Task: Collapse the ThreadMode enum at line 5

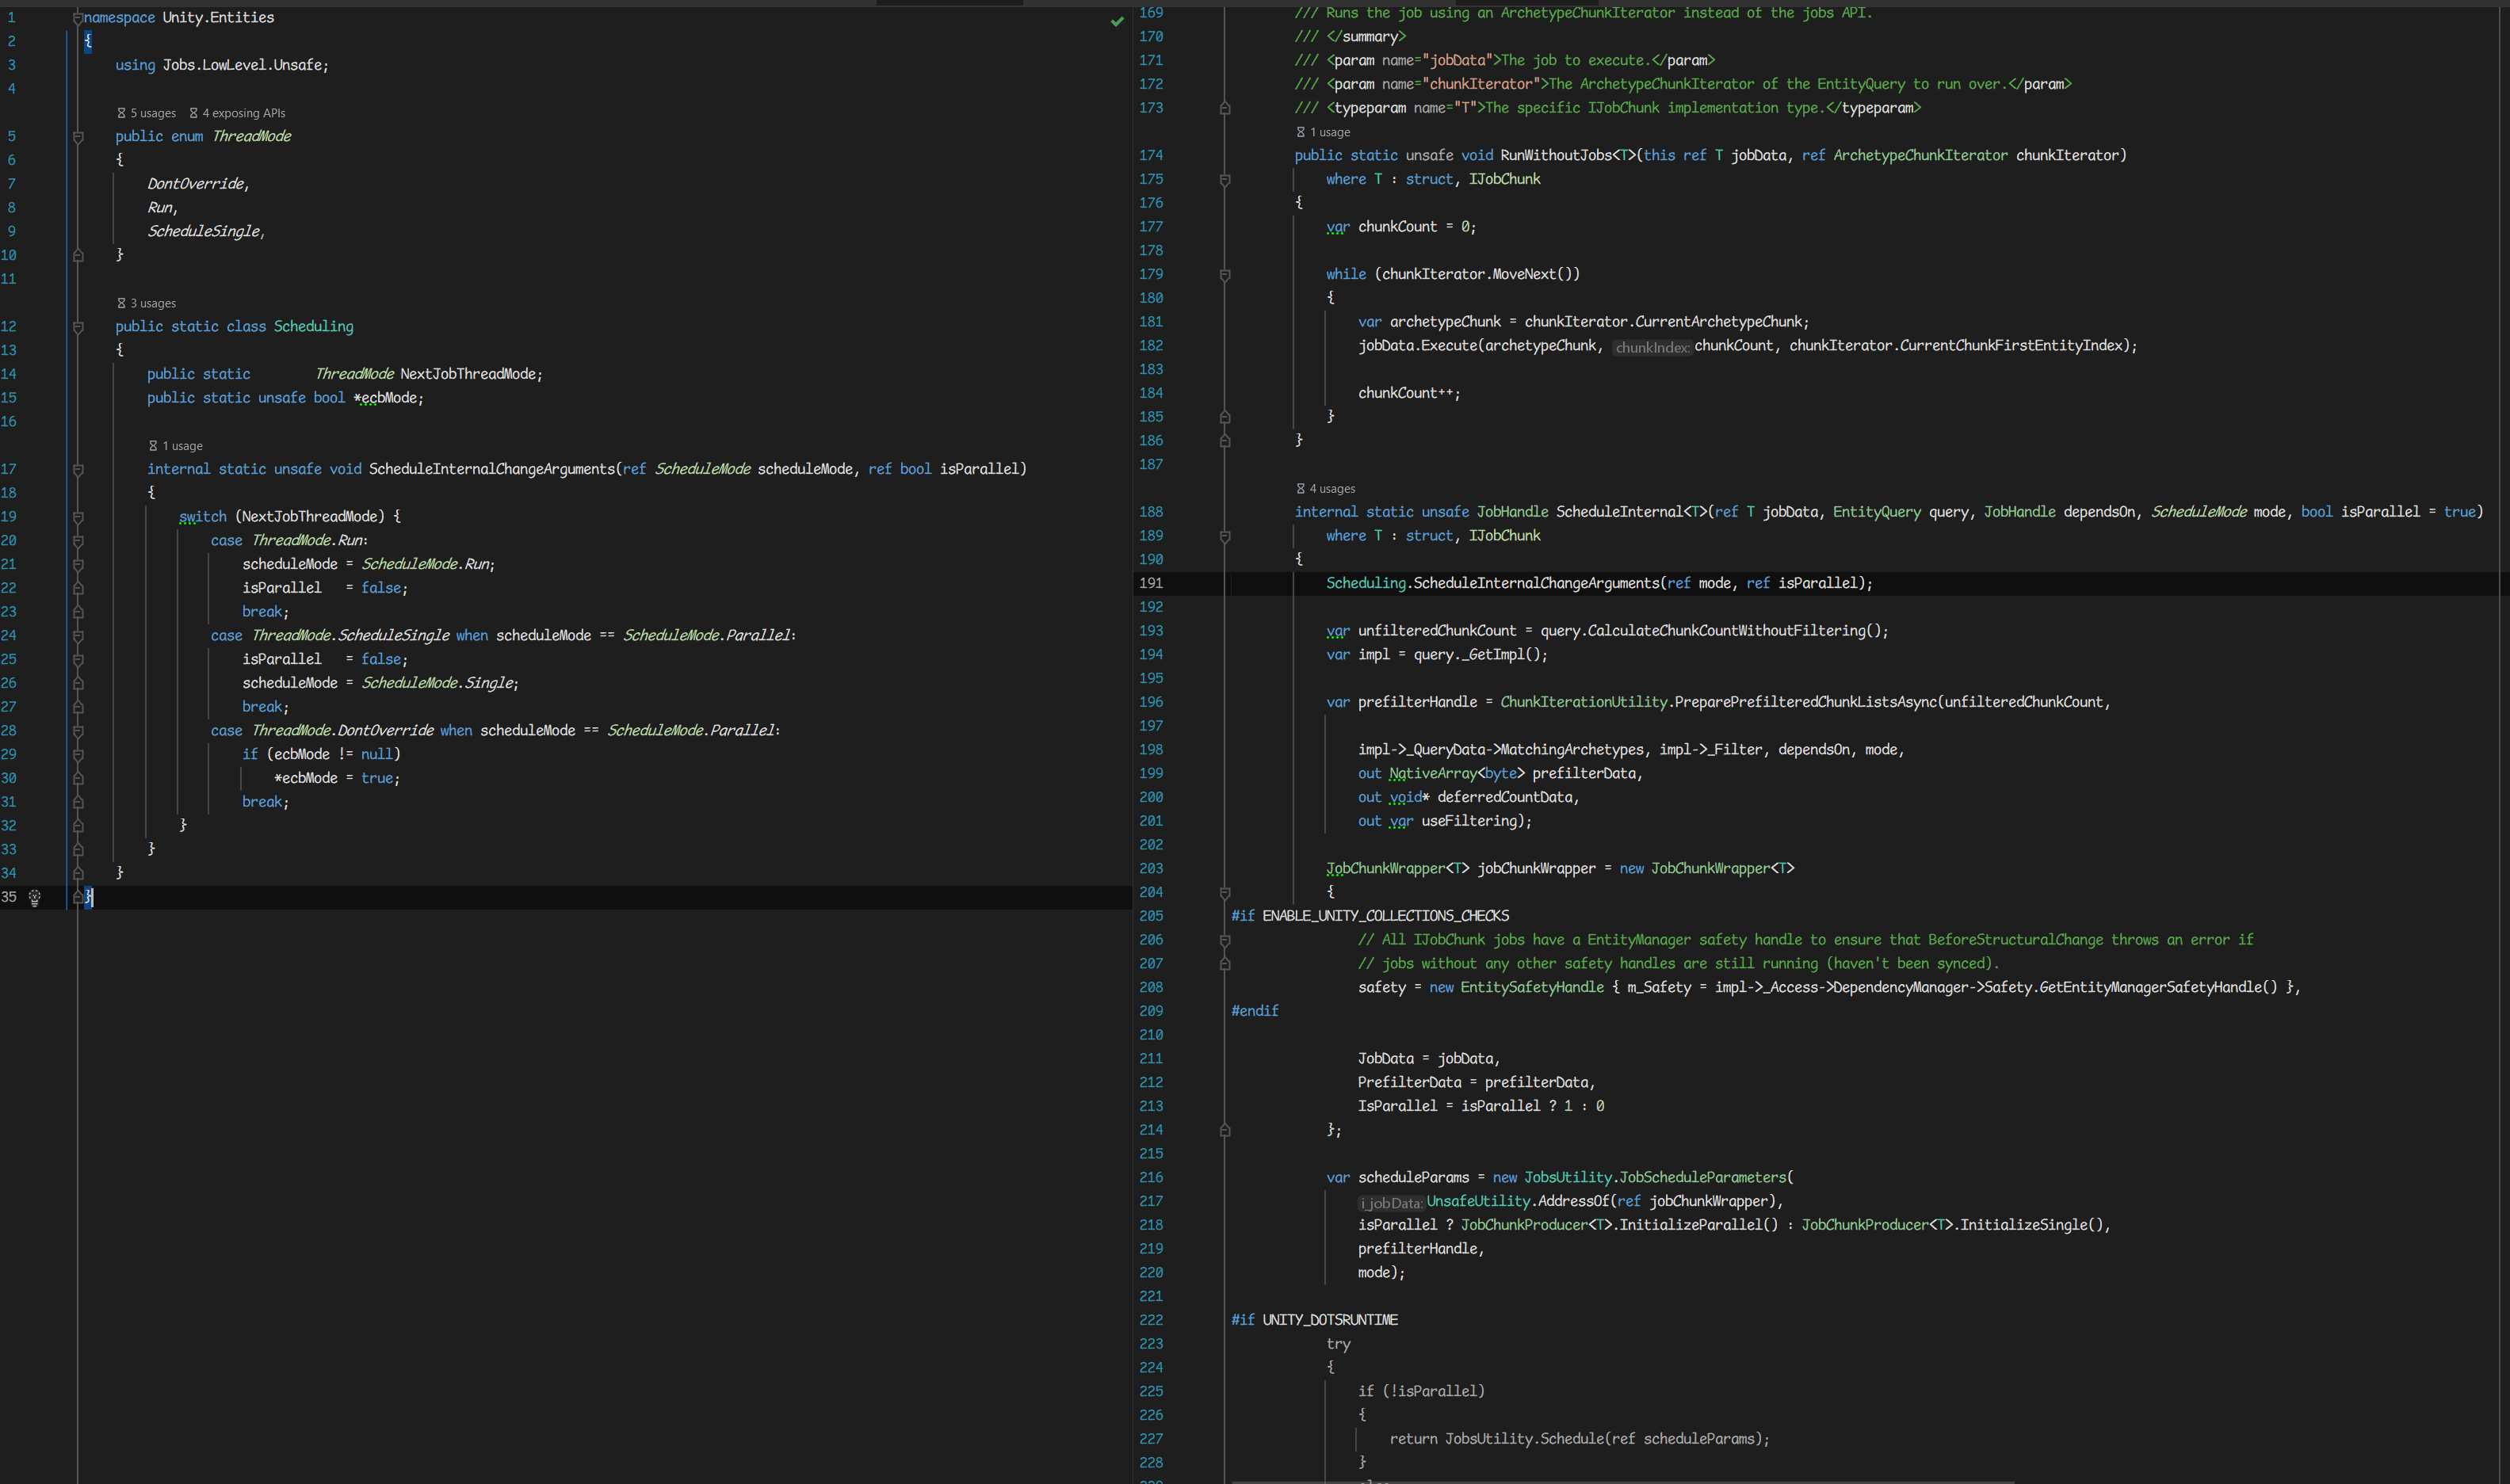Action: pyautogui.click(x=78, y=137)
